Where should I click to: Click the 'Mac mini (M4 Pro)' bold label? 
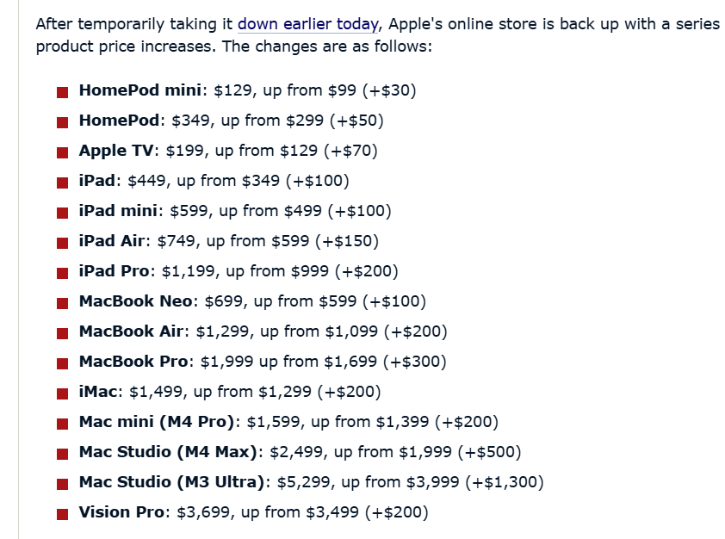[x=157, y=422]
